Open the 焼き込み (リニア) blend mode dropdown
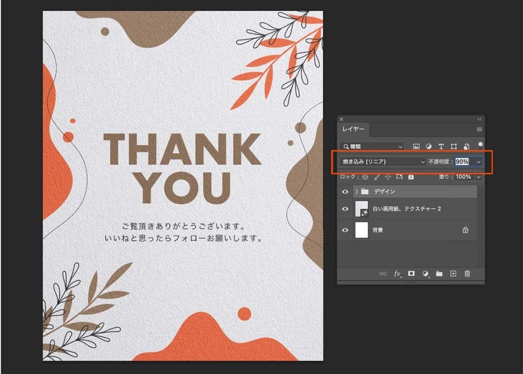Screen dimensions: 523x374 click(382, 162)
